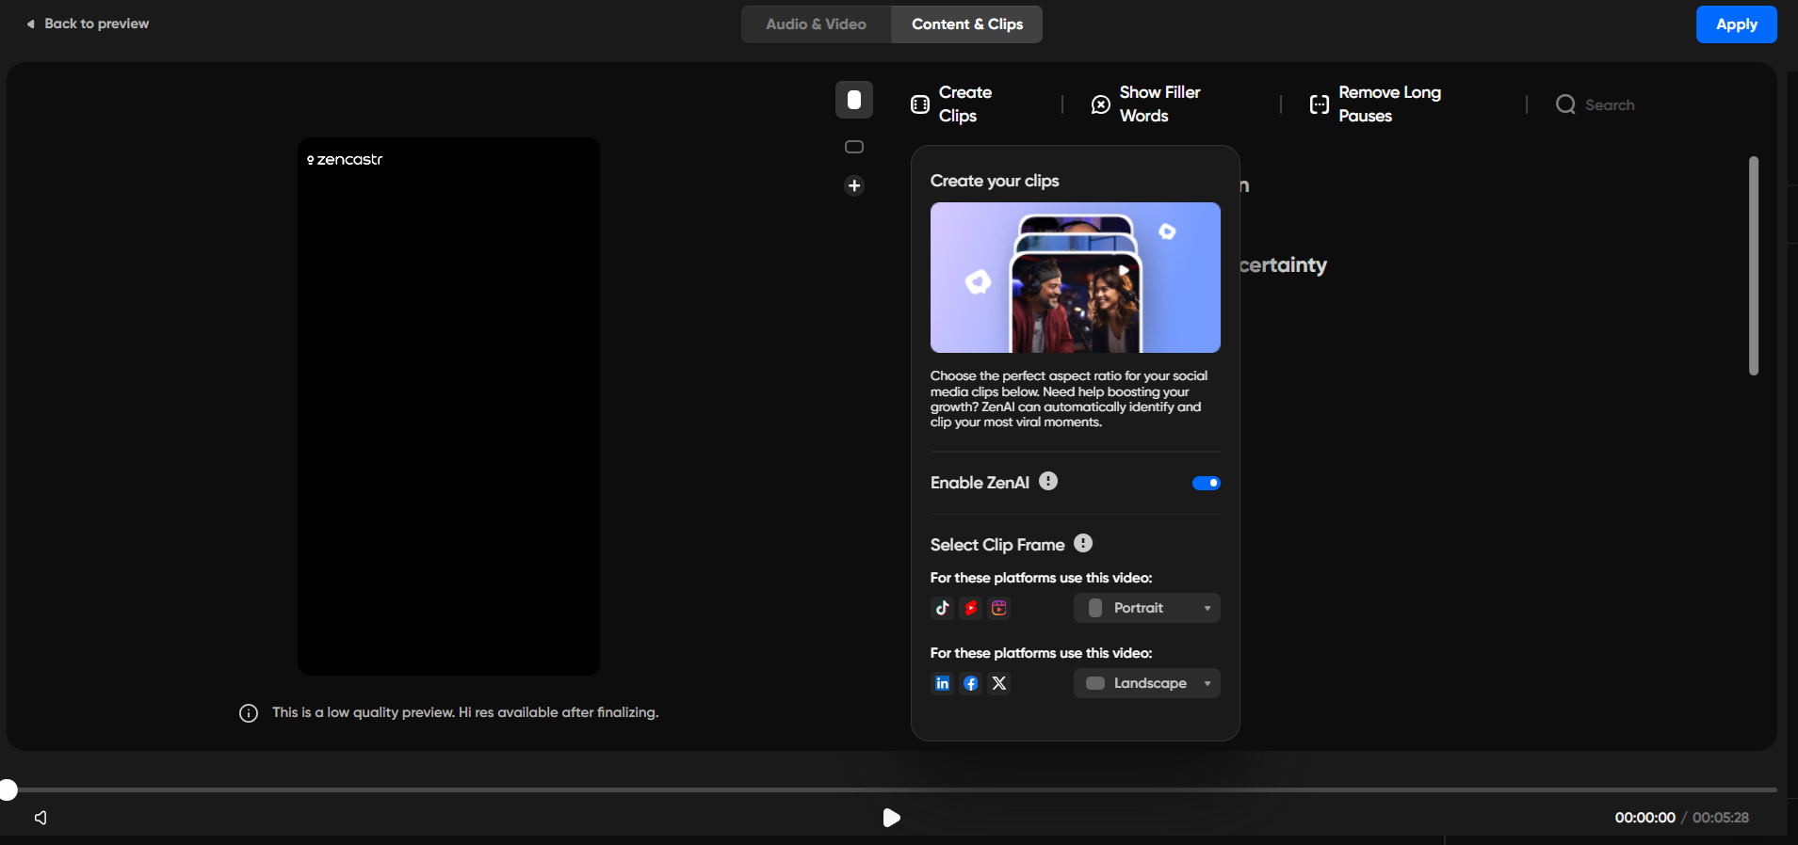
Task: Click the low quality preview info icon
Action: pos(249,713)
